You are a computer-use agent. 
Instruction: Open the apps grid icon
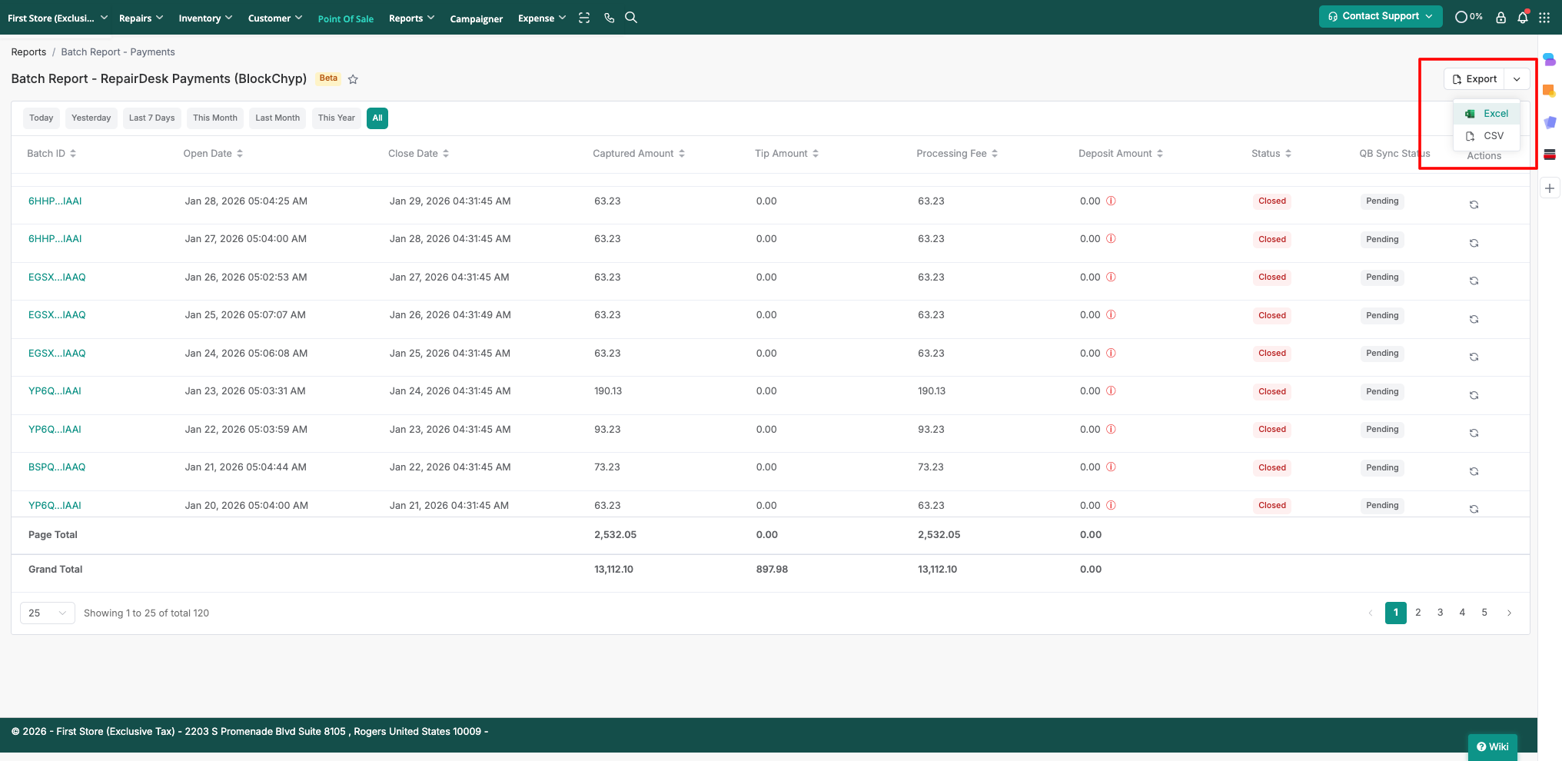point(1544,18)
